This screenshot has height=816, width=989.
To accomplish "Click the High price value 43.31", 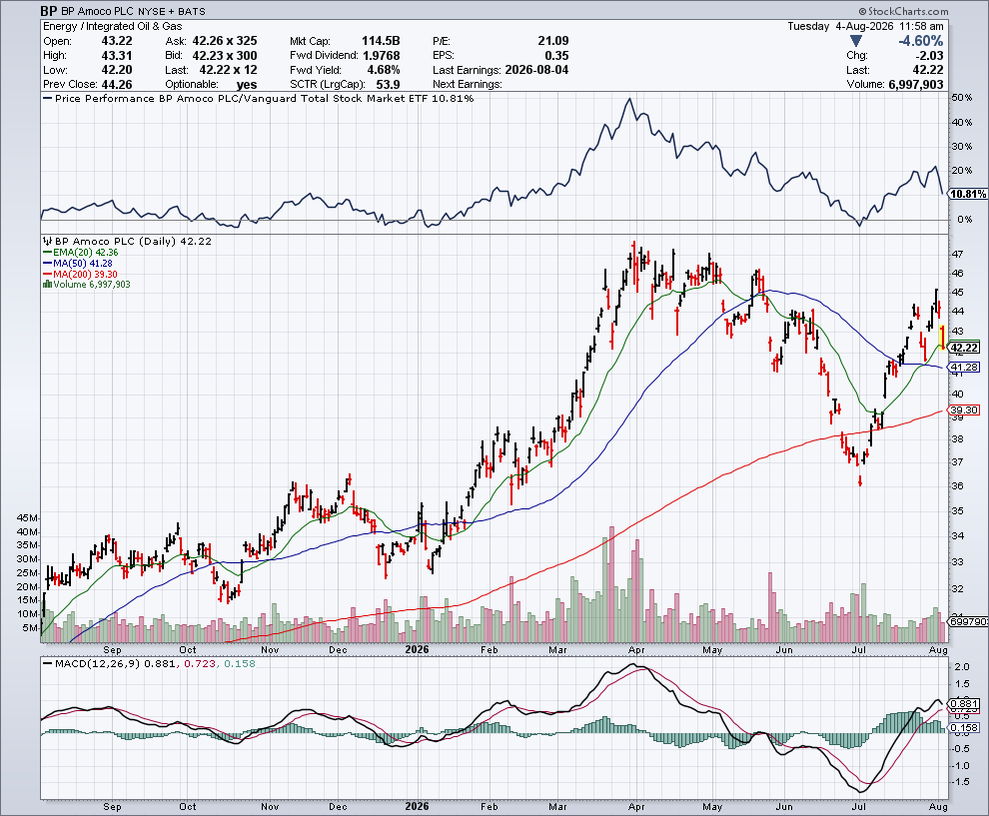I will click(117, 56).
